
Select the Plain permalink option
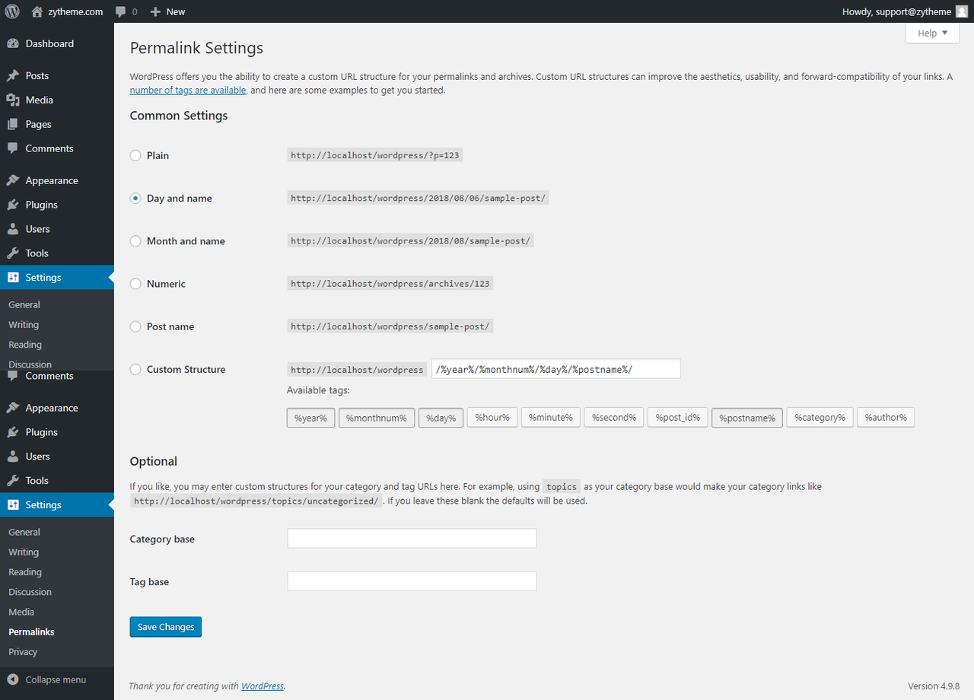click(135, 155)
